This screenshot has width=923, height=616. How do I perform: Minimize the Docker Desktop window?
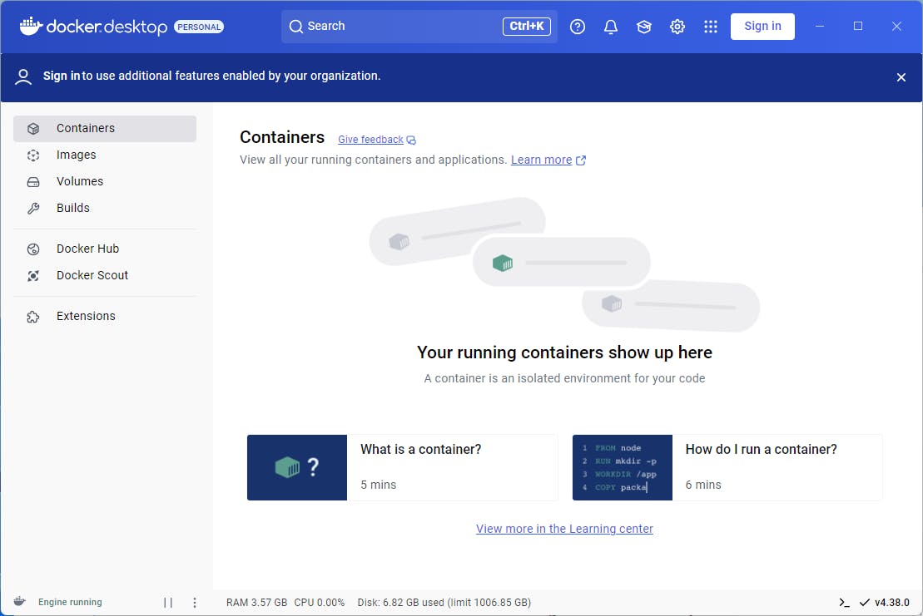(x=820, y=27)
